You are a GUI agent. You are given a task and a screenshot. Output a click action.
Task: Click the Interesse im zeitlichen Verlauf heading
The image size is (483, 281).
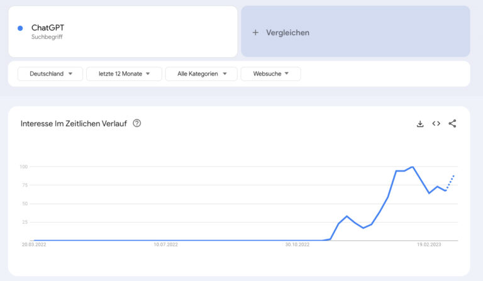[x=74, y=124]
